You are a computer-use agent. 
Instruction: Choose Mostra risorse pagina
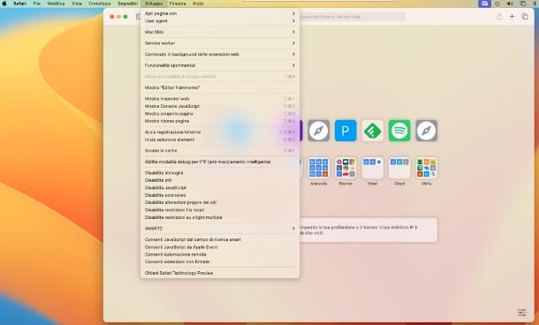[x=220, y=121]
